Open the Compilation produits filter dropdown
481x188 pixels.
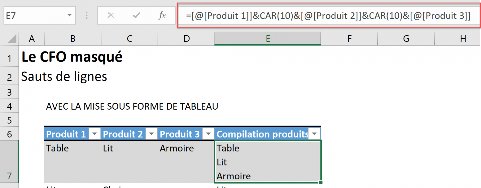(x=314, y=134)
